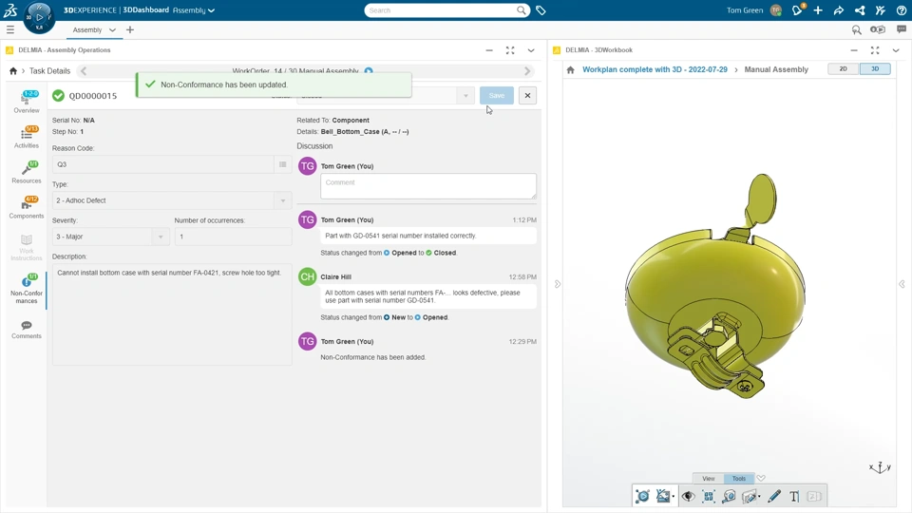The width and height of the screenshot is (912, 513).
Task: Go to home in Assembly Operations
Action: pyautogui.click(x=12, y=71)
